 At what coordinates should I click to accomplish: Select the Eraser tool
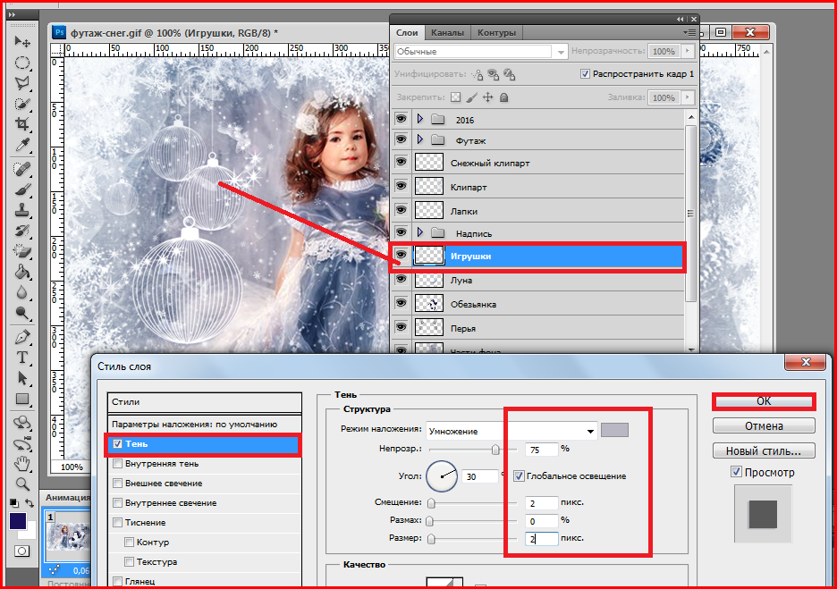[22, 251]
